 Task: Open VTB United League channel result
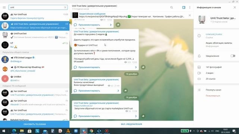point(35,60)
